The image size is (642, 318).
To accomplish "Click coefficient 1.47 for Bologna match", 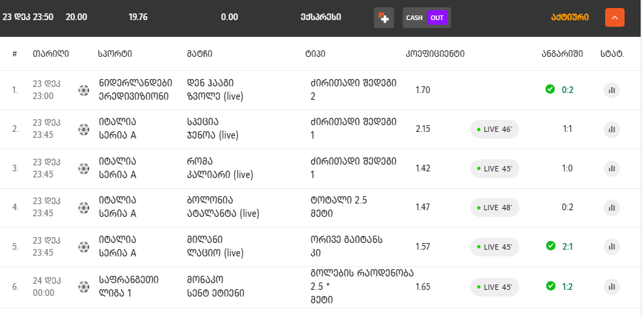I will pos(423,207).
